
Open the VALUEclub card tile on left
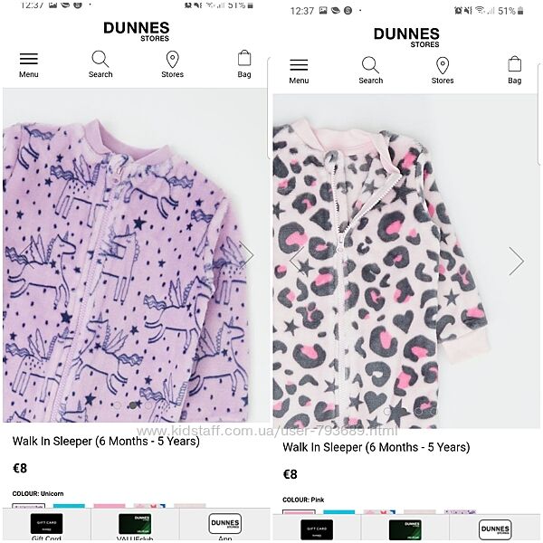pos(135,526)
